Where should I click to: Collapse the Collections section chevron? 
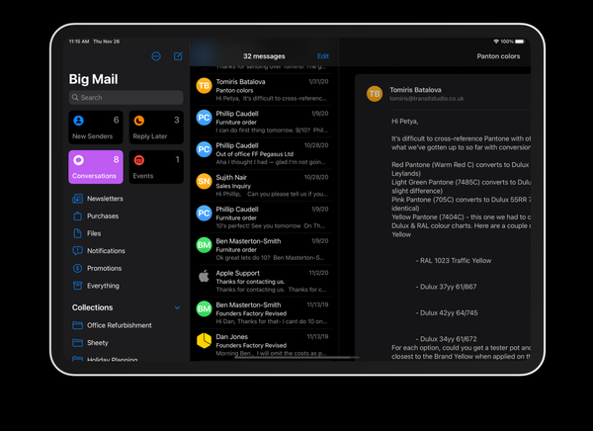pos(177,307)
